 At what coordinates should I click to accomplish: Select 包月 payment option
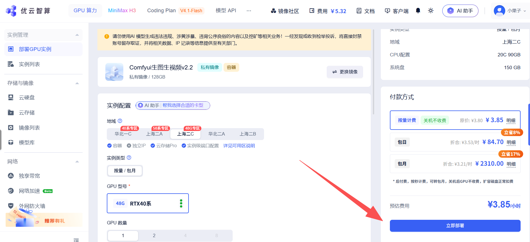pyautogui.click(x=455, y=164)
